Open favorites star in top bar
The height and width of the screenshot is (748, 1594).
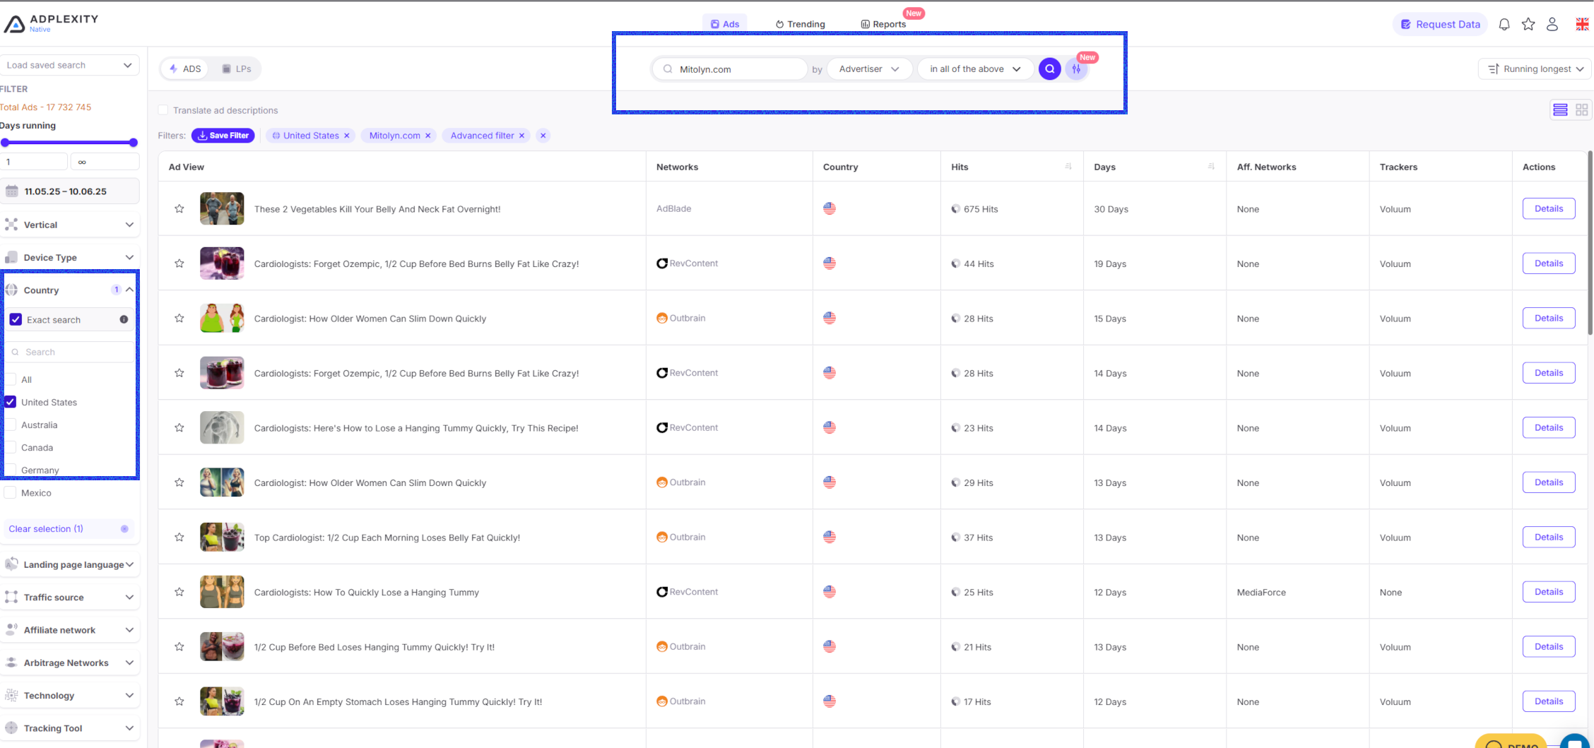[x=1528, y=24]
